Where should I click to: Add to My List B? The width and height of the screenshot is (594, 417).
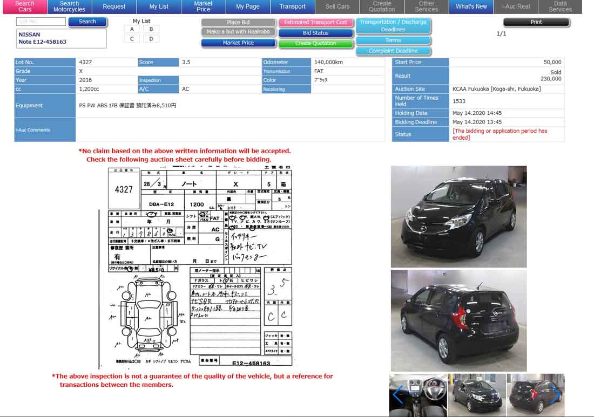(x=151, y=29)
